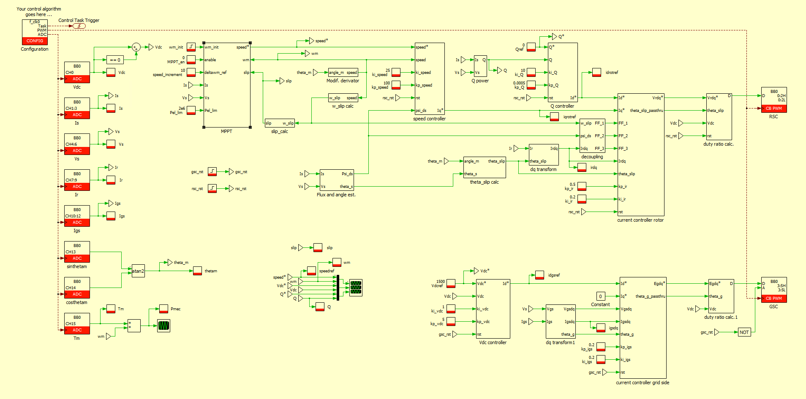Click the Constant block with value 0

coord(600,296)
